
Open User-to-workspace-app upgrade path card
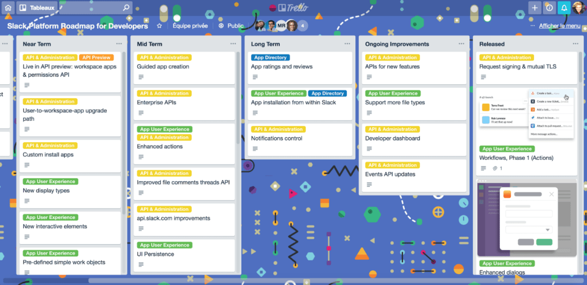[x=70, y=116]
